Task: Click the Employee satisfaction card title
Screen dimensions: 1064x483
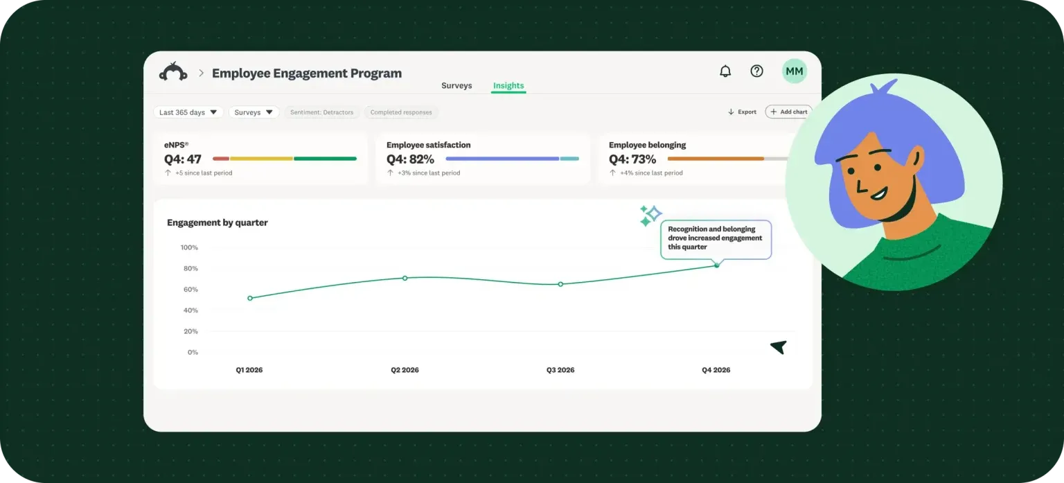Action: [429, 145]
